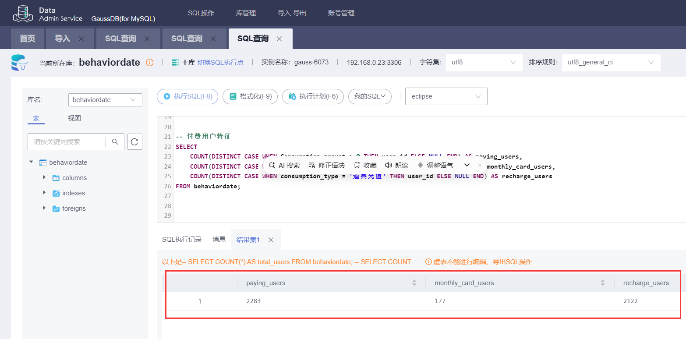This screenshot has height=339, width=686.
Task: Select the columns tree item
Action: coord(74,178)
